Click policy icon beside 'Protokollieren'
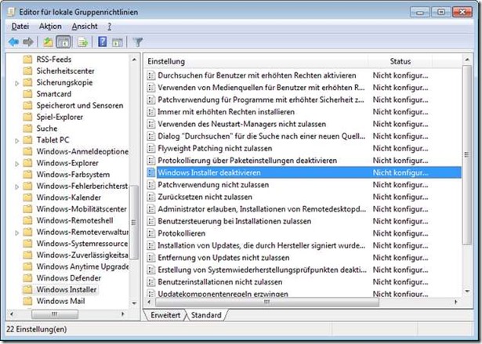The image size is (482, 344). pos(150,234)
